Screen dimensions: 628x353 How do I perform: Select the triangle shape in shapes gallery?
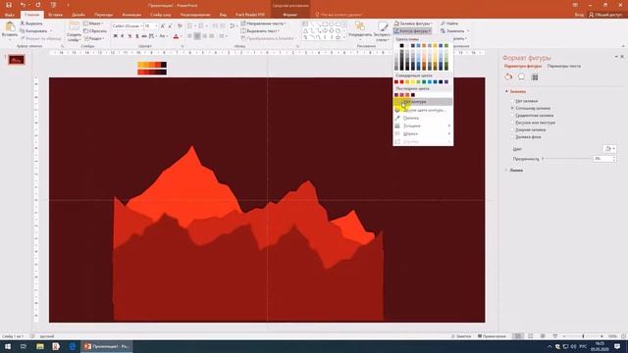(305, 30)
